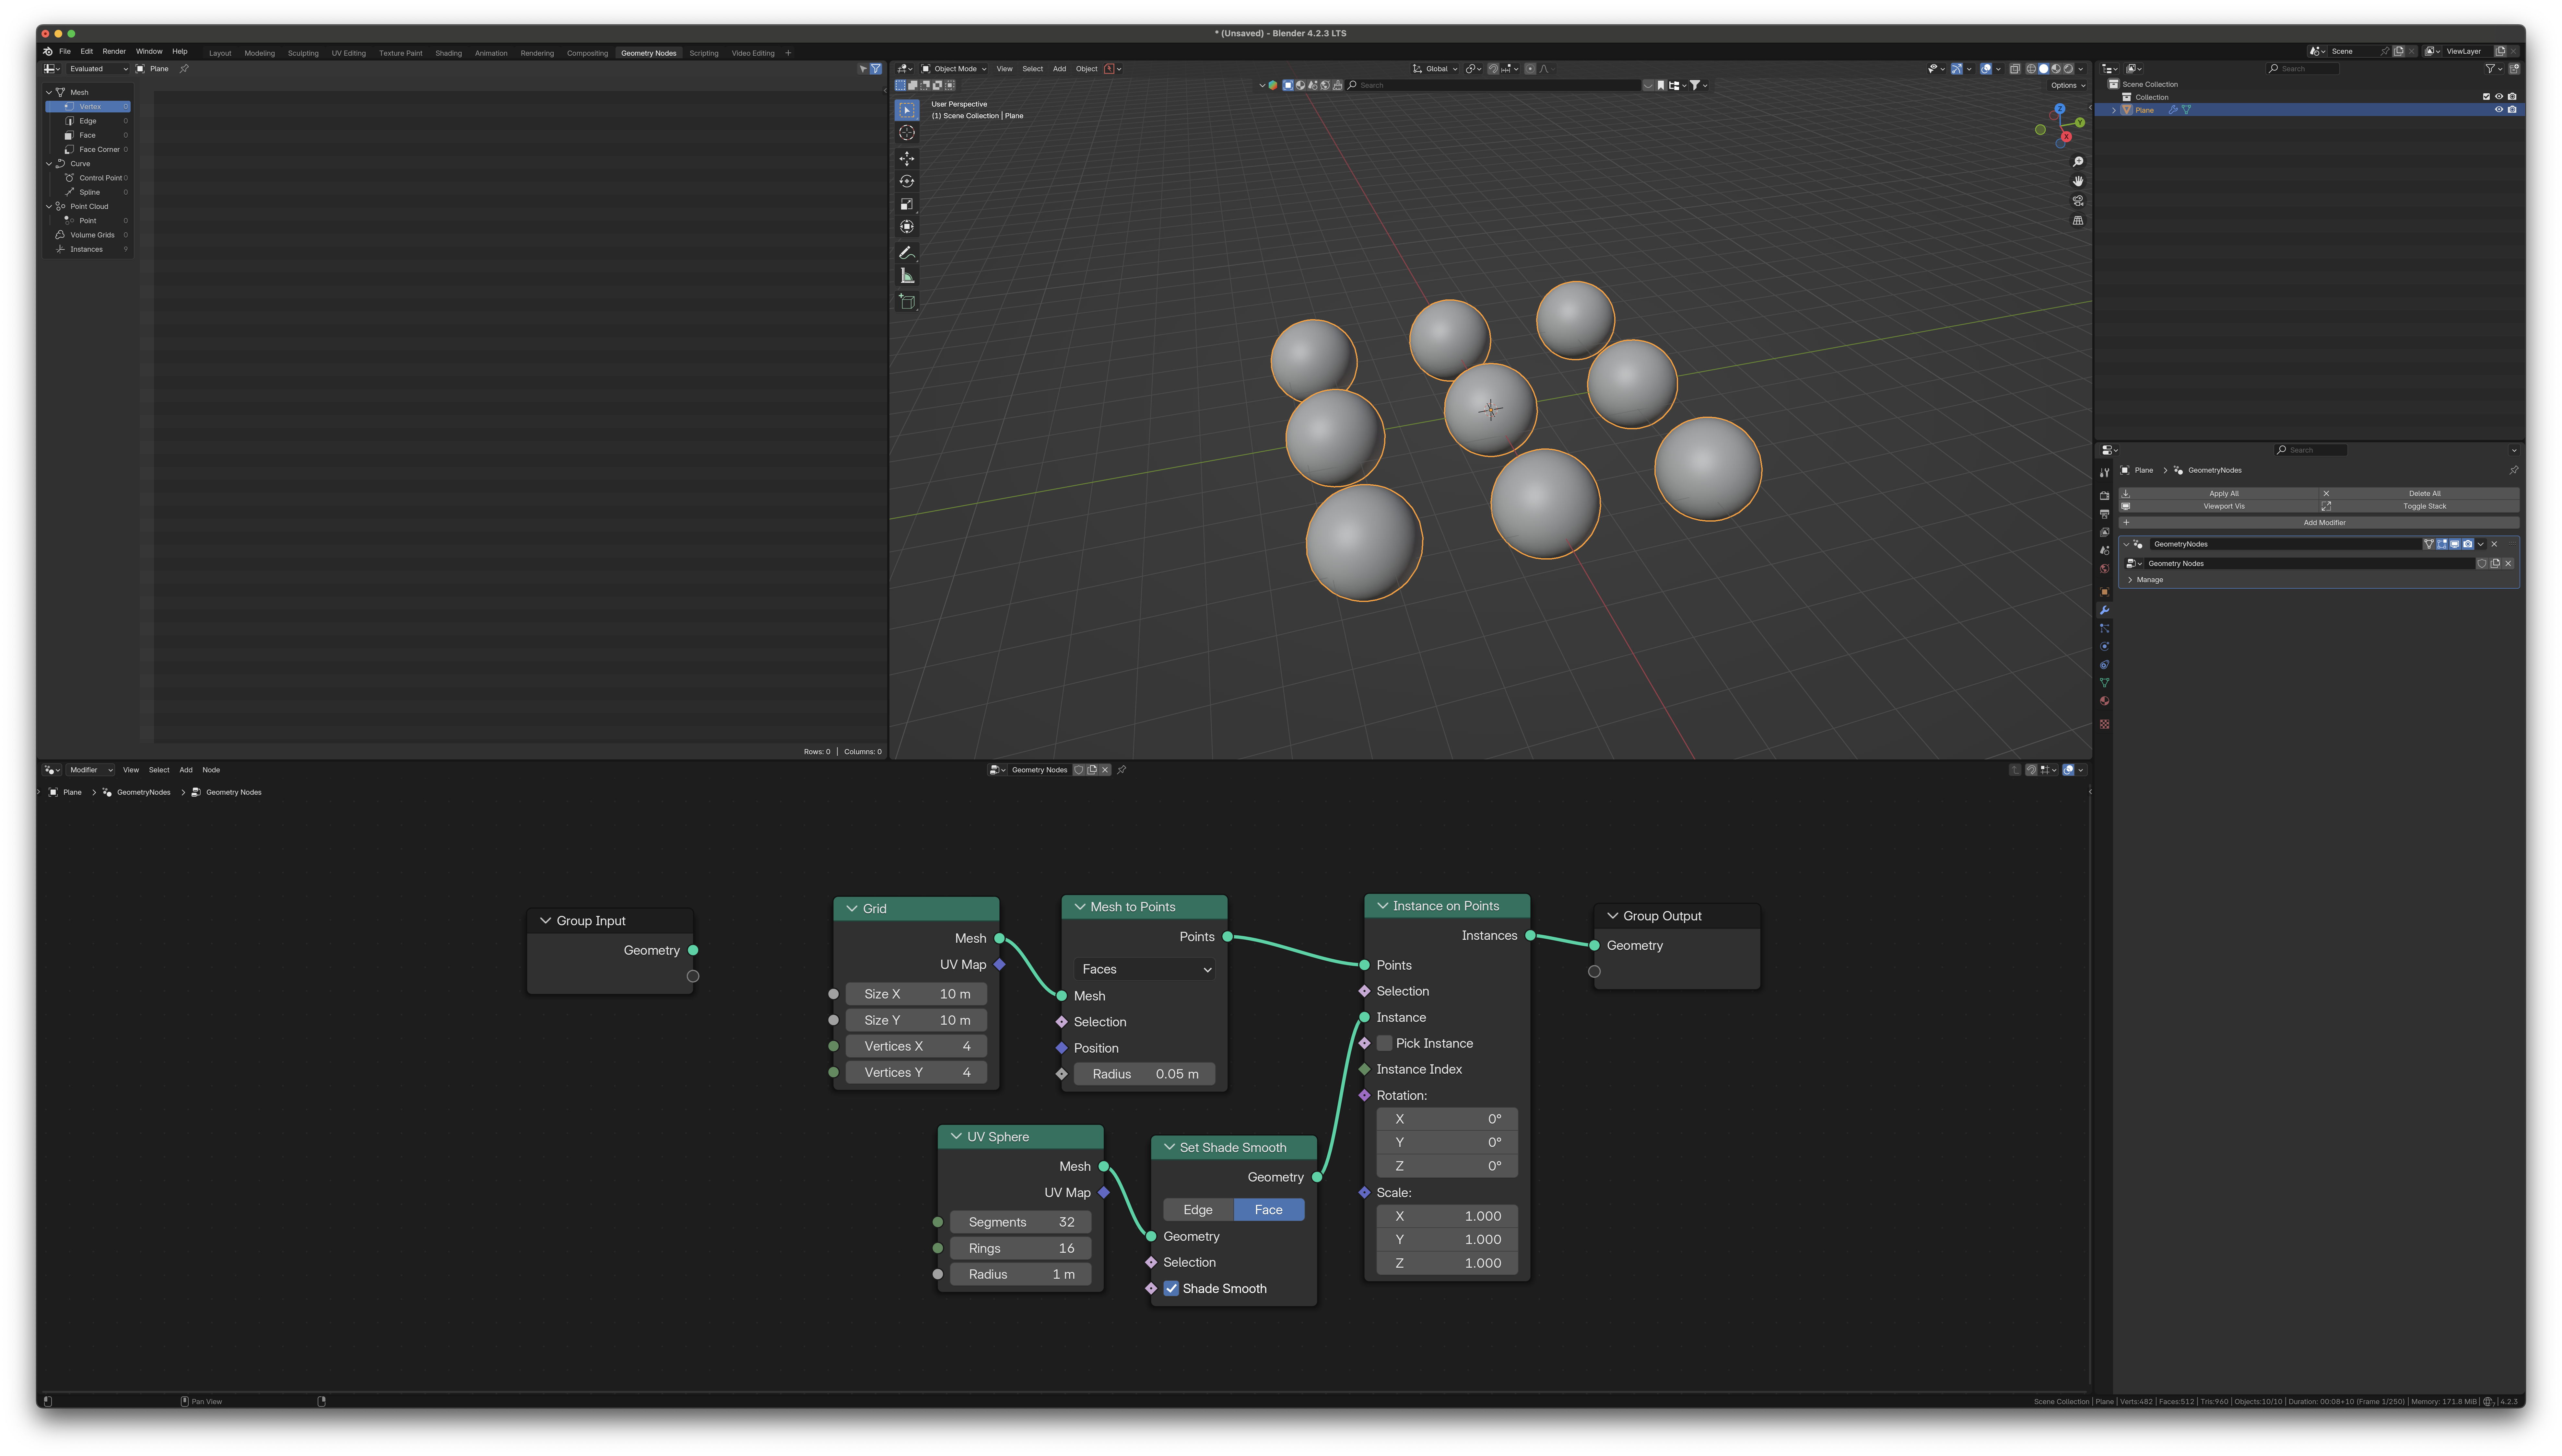The image size is (2562, 1456).
Task: Open the Faces mode dropdown in Mesh to Points
Action: tap(1145, 969)
